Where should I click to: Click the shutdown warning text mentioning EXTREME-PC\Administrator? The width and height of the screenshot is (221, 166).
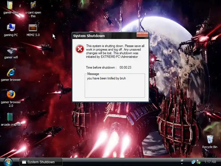point(115,51)
